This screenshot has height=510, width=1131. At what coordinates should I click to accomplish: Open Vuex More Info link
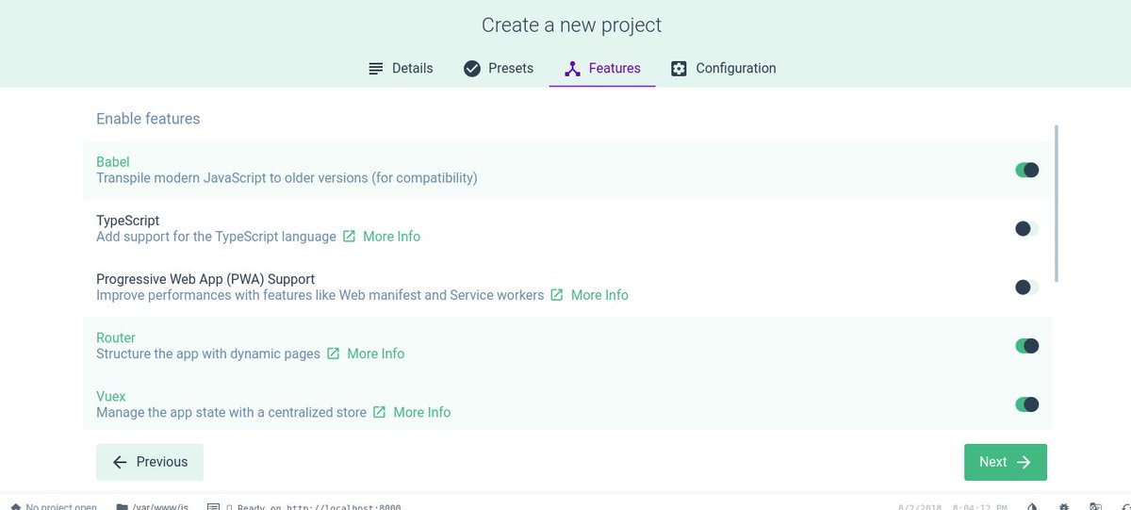pyautogui.click(x=421, y=412)
